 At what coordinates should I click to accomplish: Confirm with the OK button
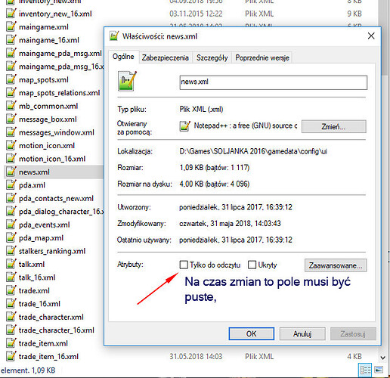[252, 333]
